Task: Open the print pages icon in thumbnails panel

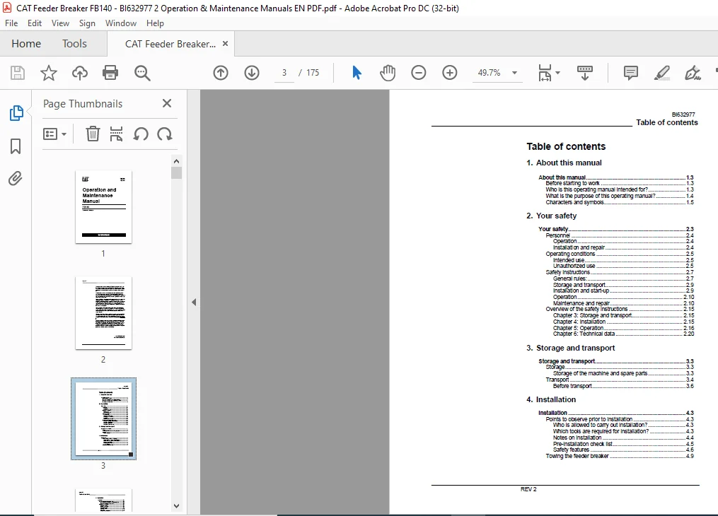Action: [116, 134]
